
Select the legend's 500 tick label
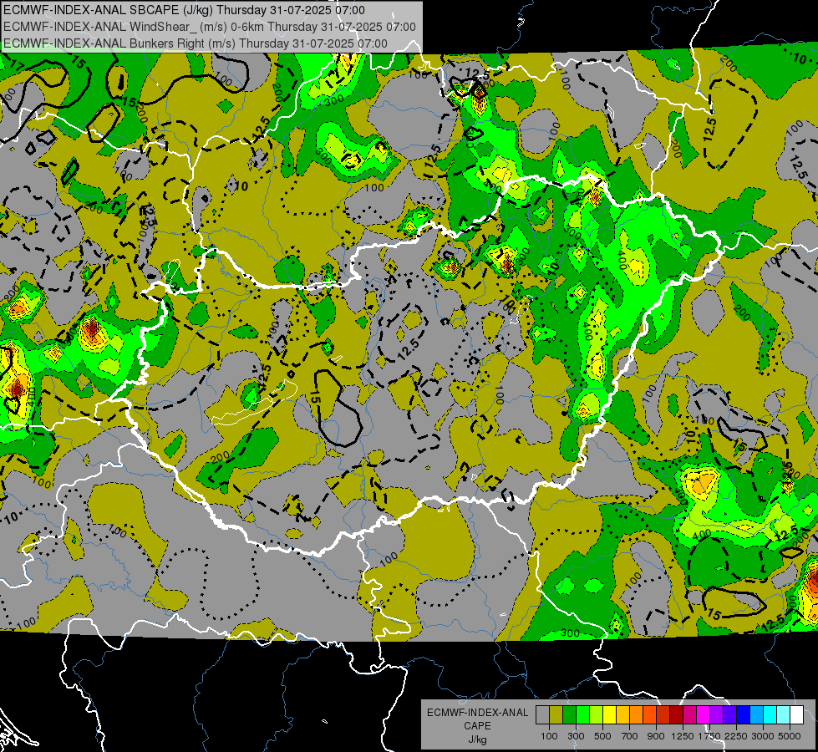coord(602,736)
